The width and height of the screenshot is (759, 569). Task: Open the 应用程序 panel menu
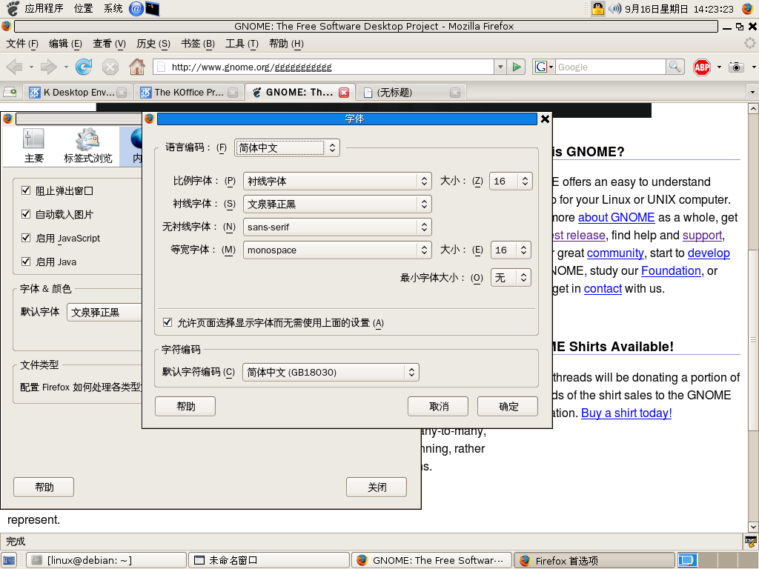pos(44,8)
